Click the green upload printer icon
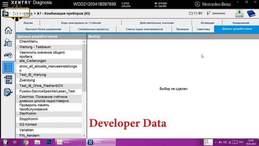This screenshot has width=259, height=146. [x=239, y=13]
